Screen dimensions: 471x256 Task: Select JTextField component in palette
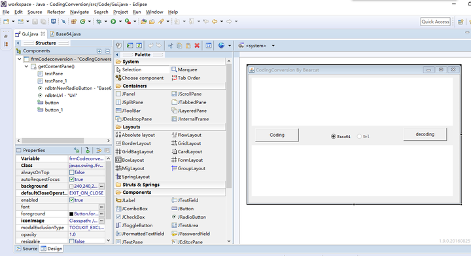pyautogui.click(x=184, y=200)
